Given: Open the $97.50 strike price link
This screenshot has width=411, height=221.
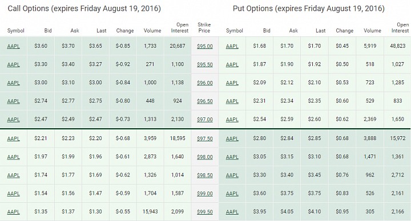Looking at the screenshot, I should click(x=205, y=138).
